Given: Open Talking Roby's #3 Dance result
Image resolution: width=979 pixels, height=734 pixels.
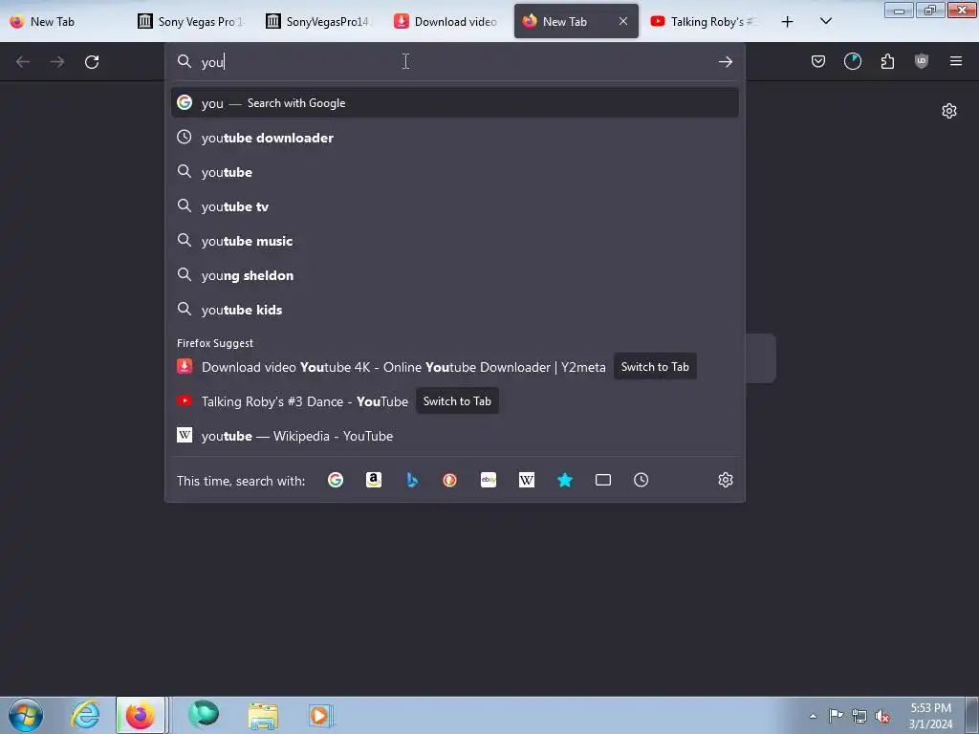Looking at the screenshot, I should click(x=305, y=401).
